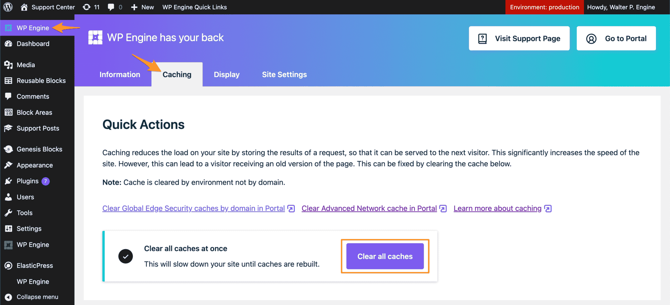Open the WP Engine Quick Links menu
670x305 pixels.
(195, 7)
